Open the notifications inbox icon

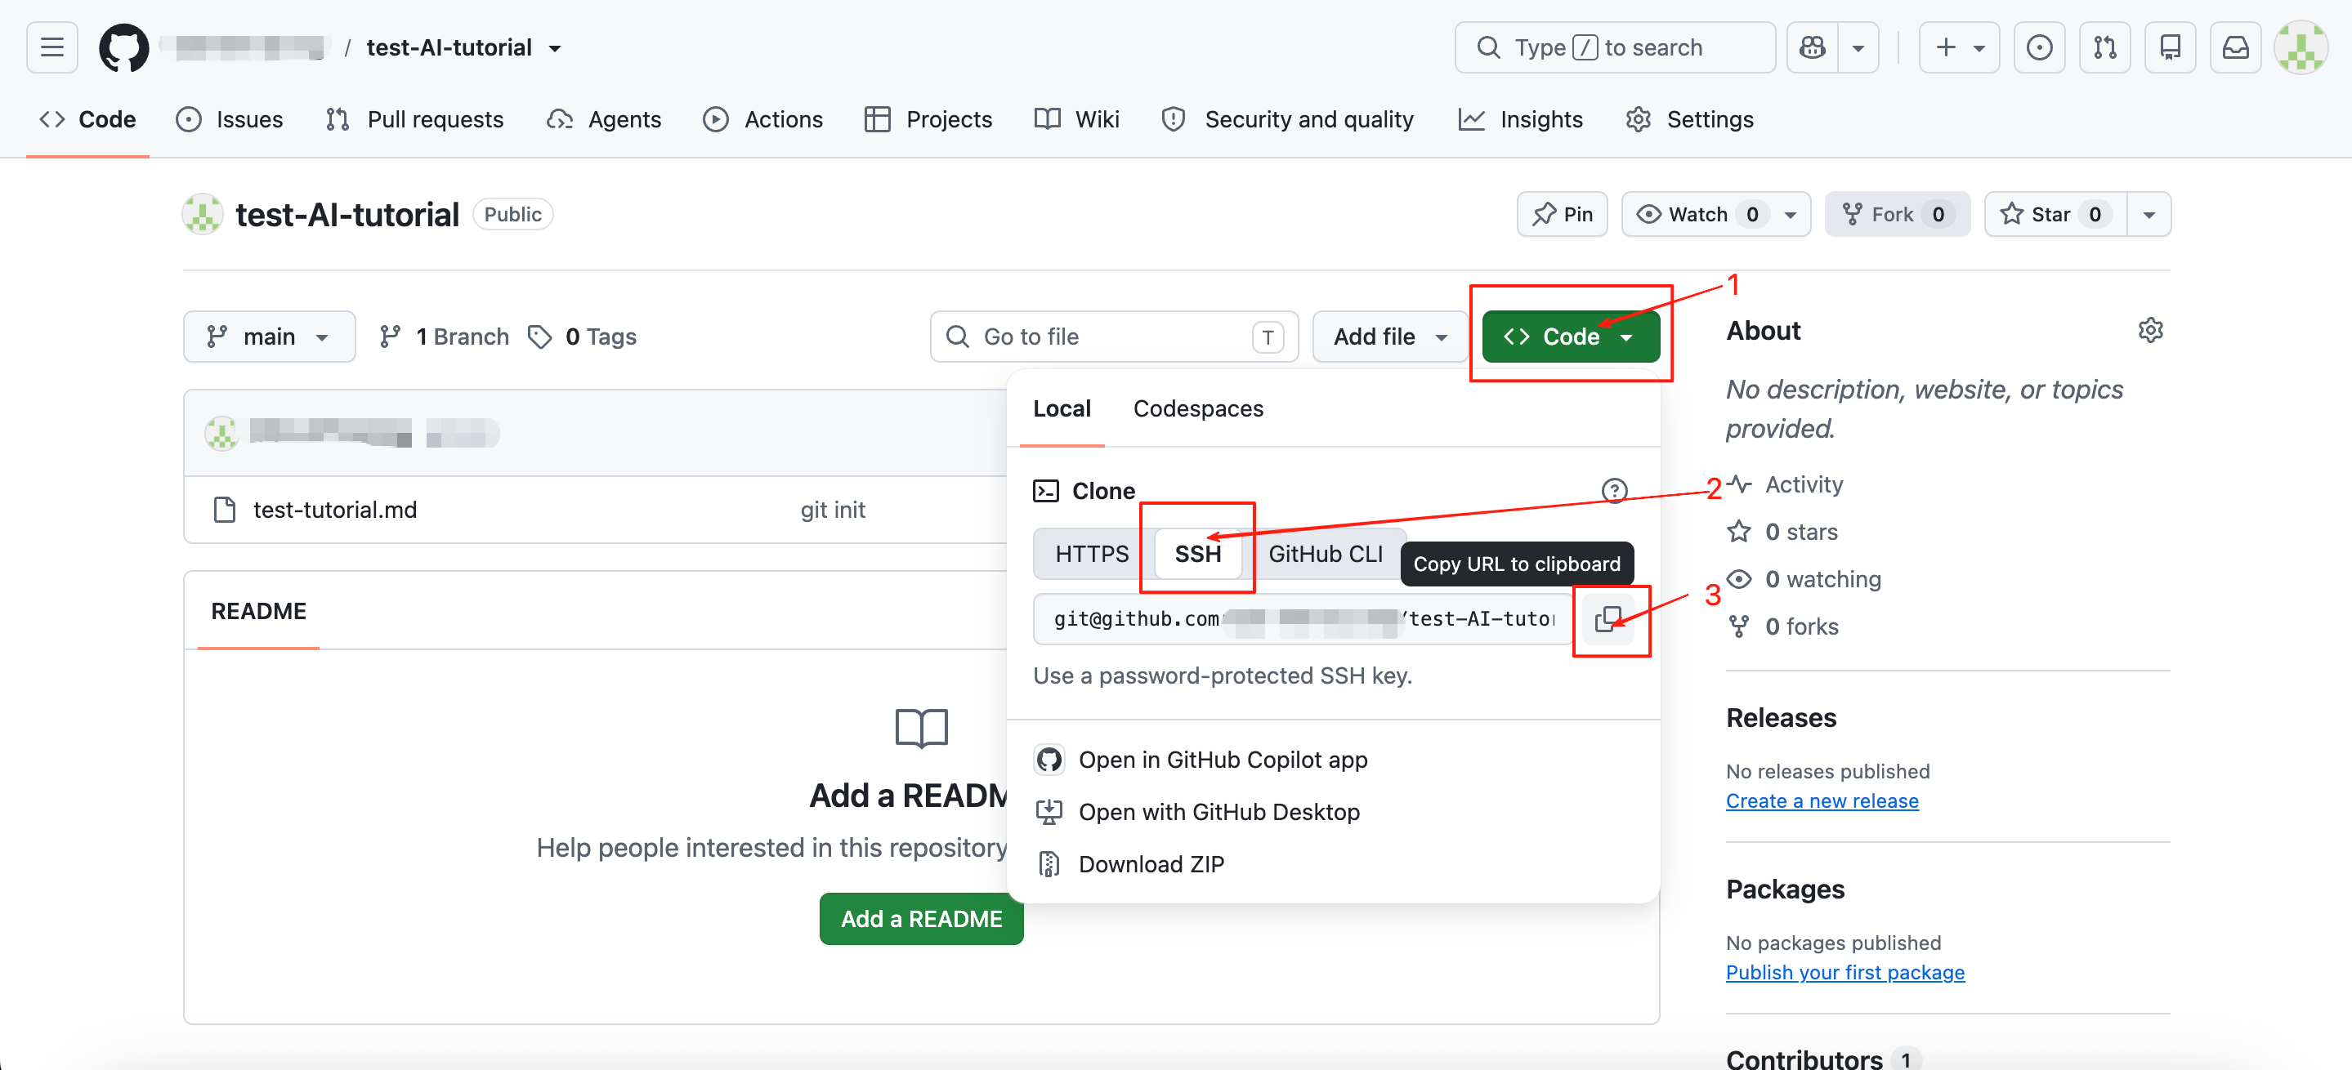click(2235, 47)
